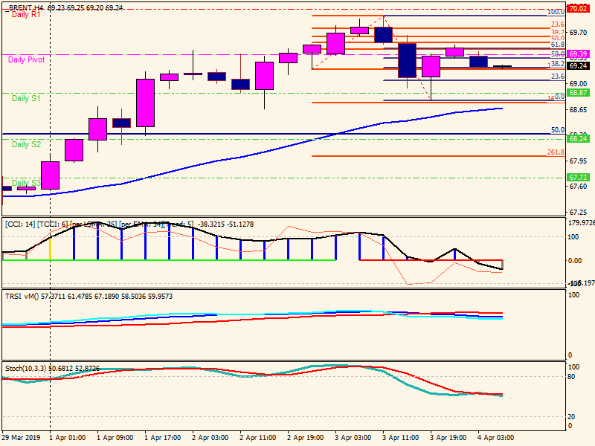Click the 261.8 Fibonacci level label
595x446 pixels.
(x=556, y=152)
